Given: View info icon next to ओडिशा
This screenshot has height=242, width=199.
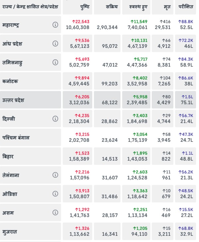Looking at the screenshot, I should 55,194.
